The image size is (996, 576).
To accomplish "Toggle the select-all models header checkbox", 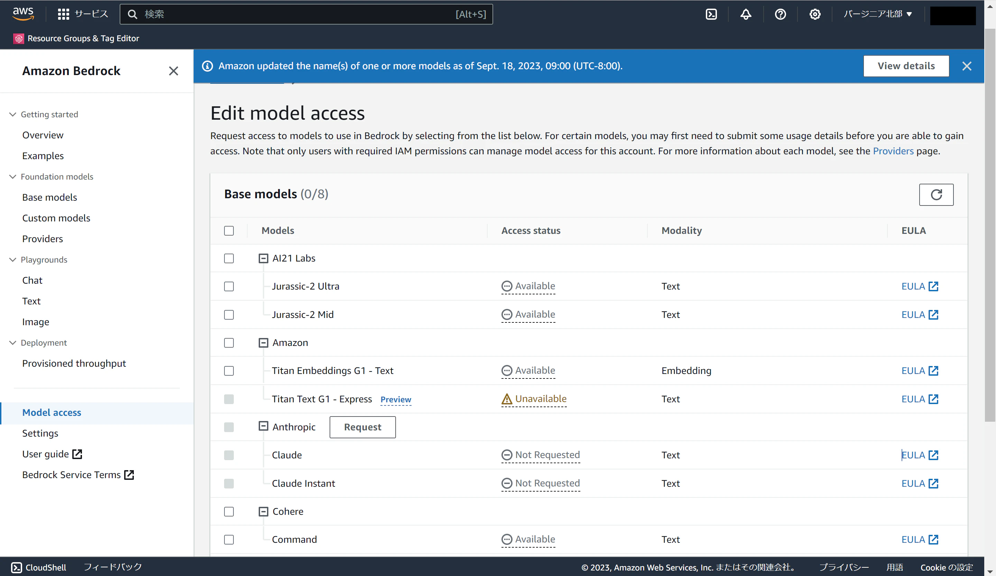I will coord(229,230).
